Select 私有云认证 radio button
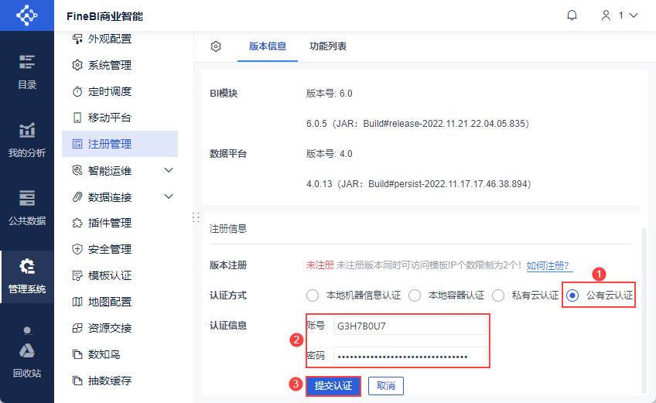Screen dimensions: 656x403 [x=498, y=295]
